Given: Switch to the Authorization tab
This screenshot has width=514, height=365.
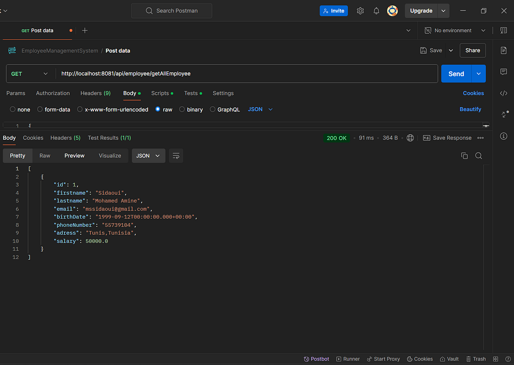Looking at the screenshot, I should (53, 93).
